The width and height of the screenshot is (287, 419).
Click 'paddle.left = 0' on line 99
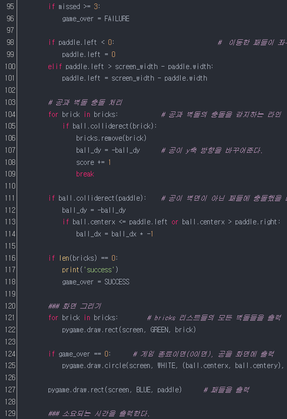click(x=89, y=54)
